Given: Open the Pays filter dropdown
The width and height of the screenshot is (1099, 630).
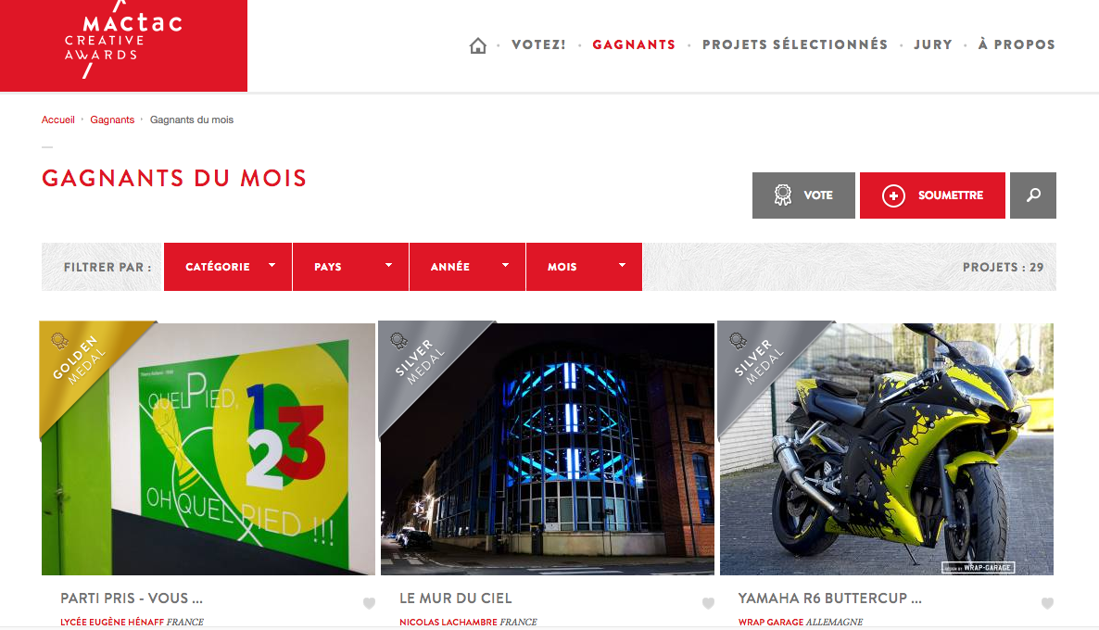Looking at the screenshot, I should [x=350, y=266].
